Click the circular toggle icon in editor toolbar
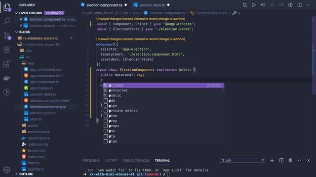This screenshot has height=177, width=316. tap(290, 5)
